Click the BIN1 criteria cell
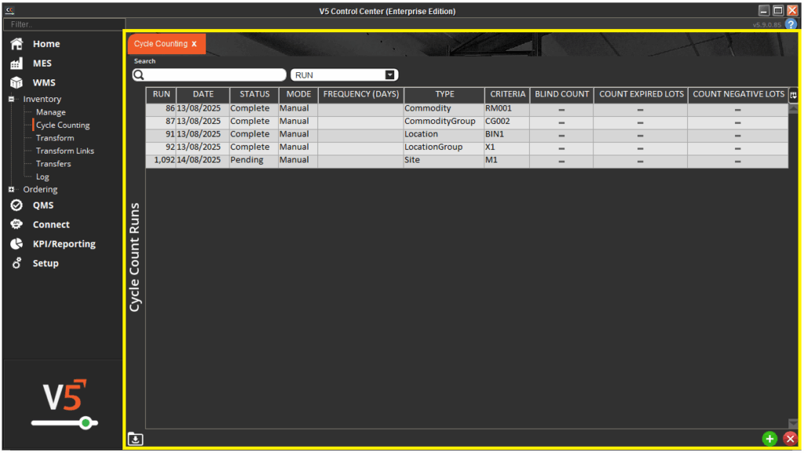Viewport: 804px width, 453px height. pos(507,134)
